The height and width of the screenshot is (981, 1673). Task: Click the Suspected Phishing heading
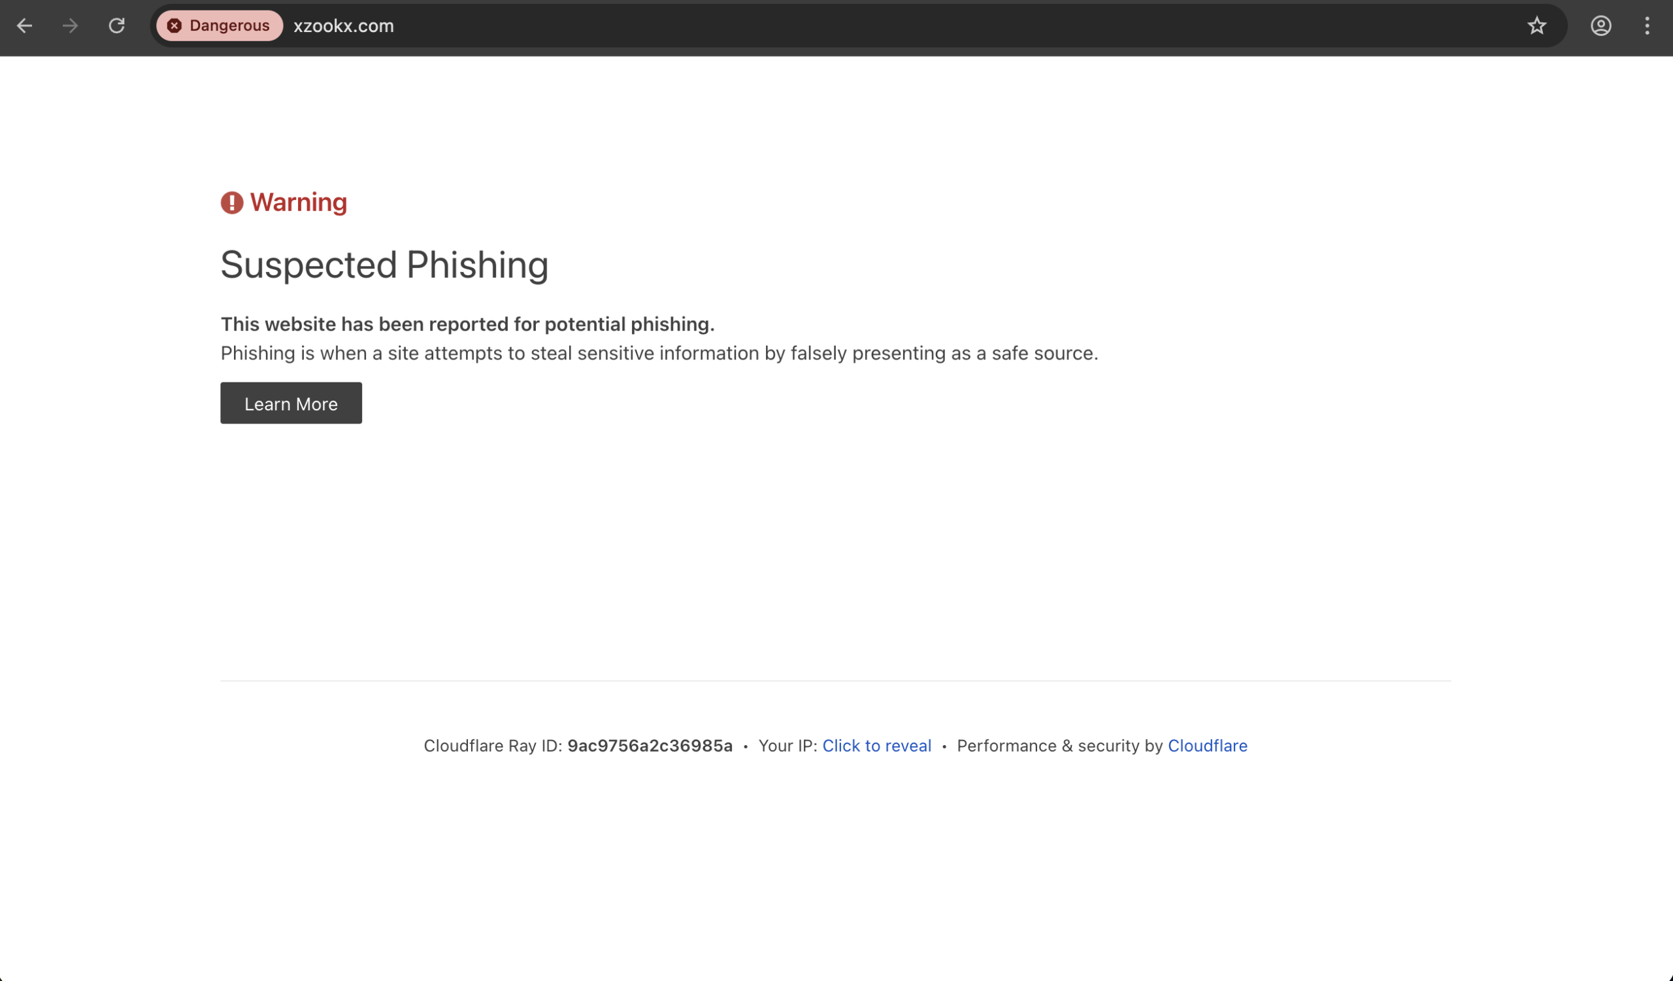pos(384,264)
